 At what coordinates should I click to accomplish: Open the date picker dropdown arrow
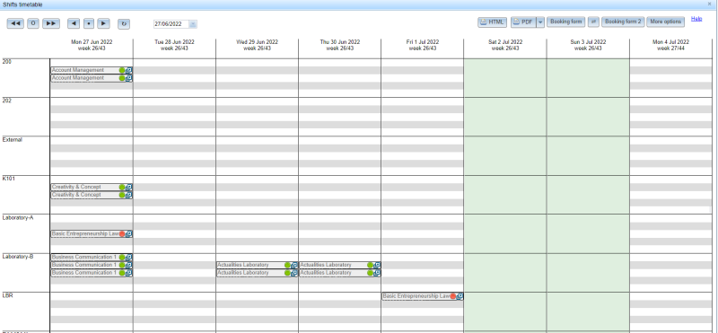(193, 24)
